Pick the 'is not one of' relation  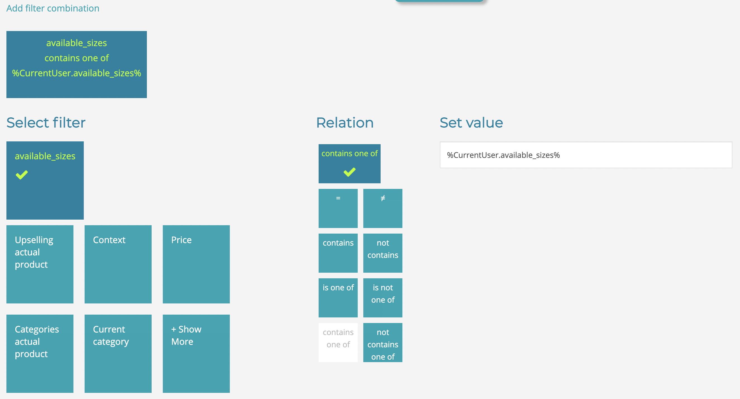(x=383, y=298)
